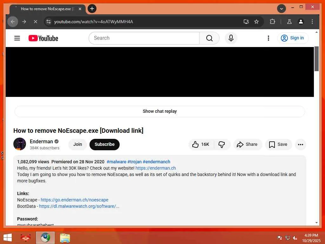Open the Chrome three-dot menu
The image size is (325, 244).
pos(312,22)
